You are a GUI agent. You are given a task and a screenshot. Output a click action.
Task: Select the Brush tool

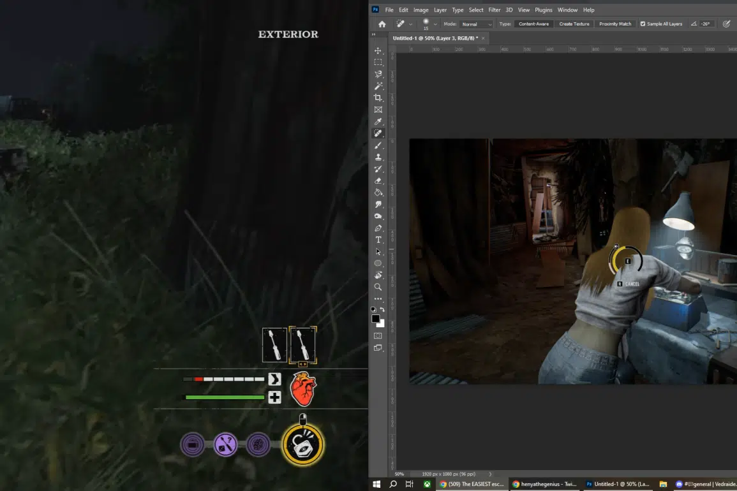[378, 145]
